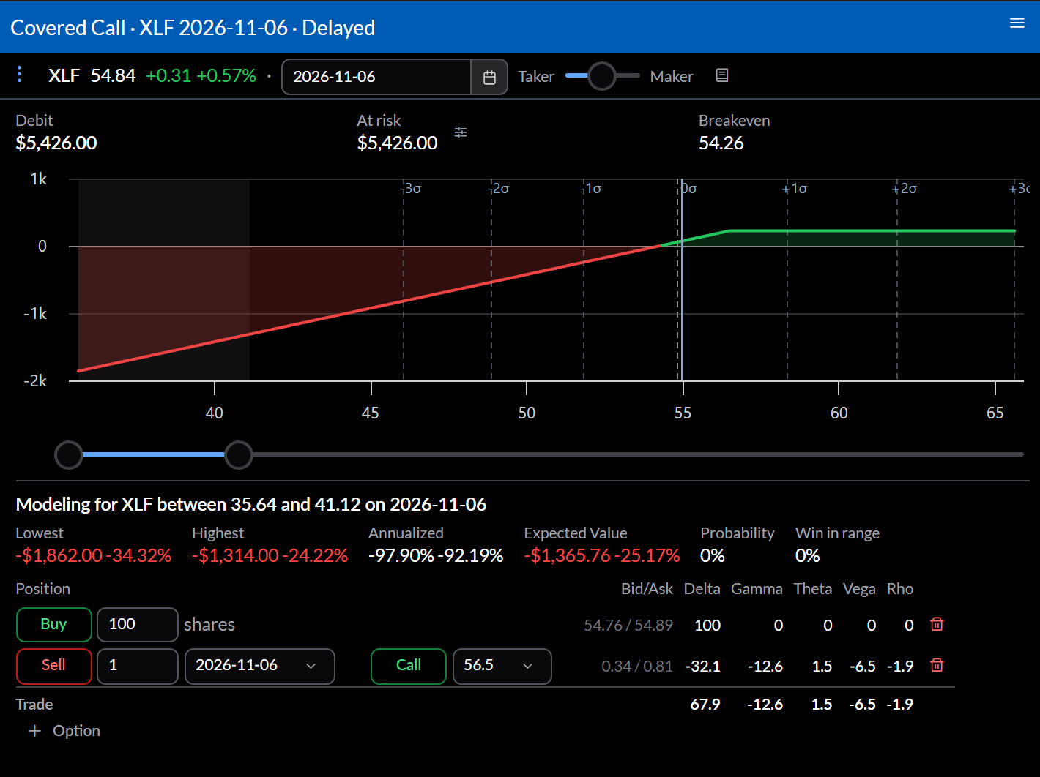Click the Breakeven value 54.26

pyautogui.click(x=721, y=143)
